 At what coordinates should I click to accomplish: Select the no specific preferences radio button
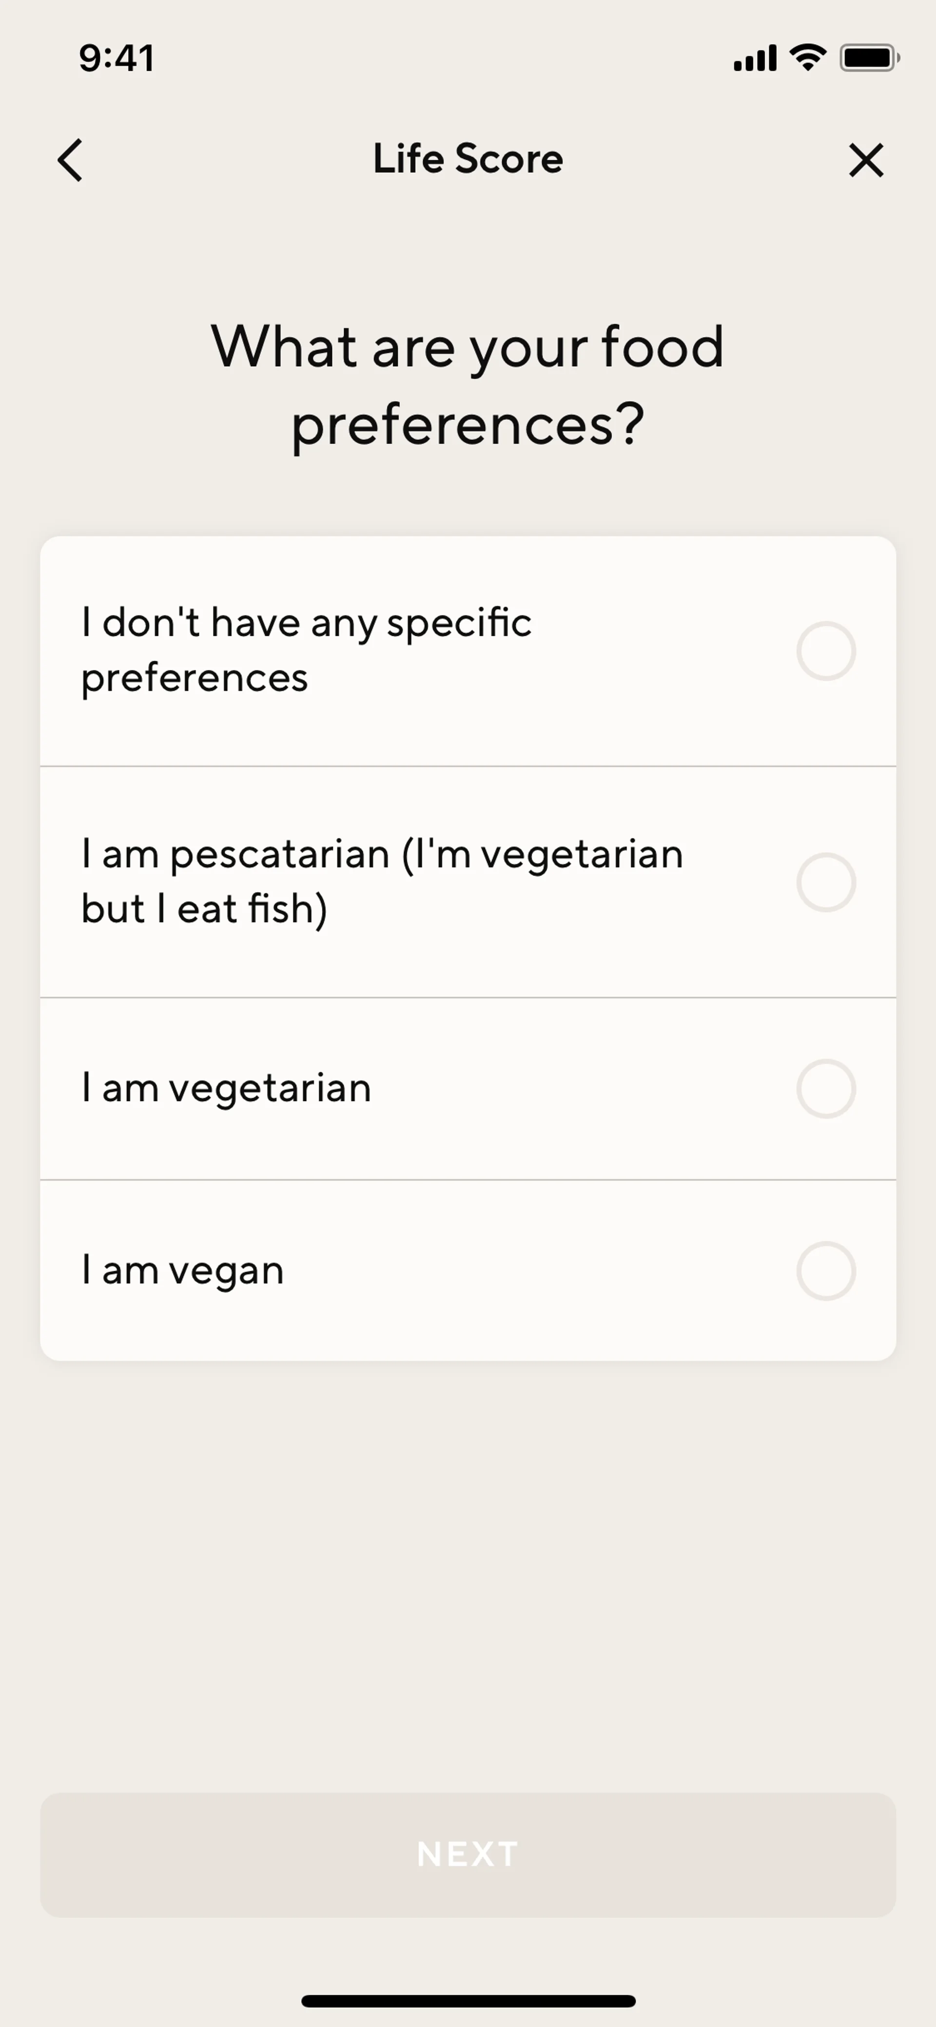826,651
